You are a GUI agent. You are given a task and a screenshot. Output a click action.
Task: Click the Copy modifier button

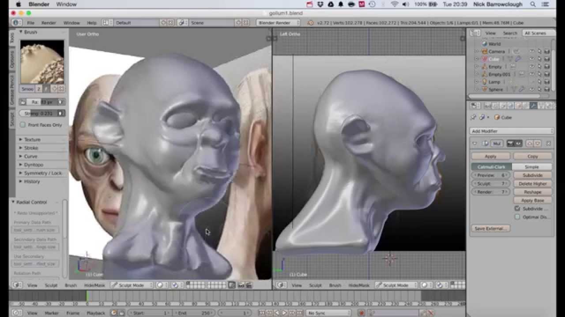(x=533, y=156)
